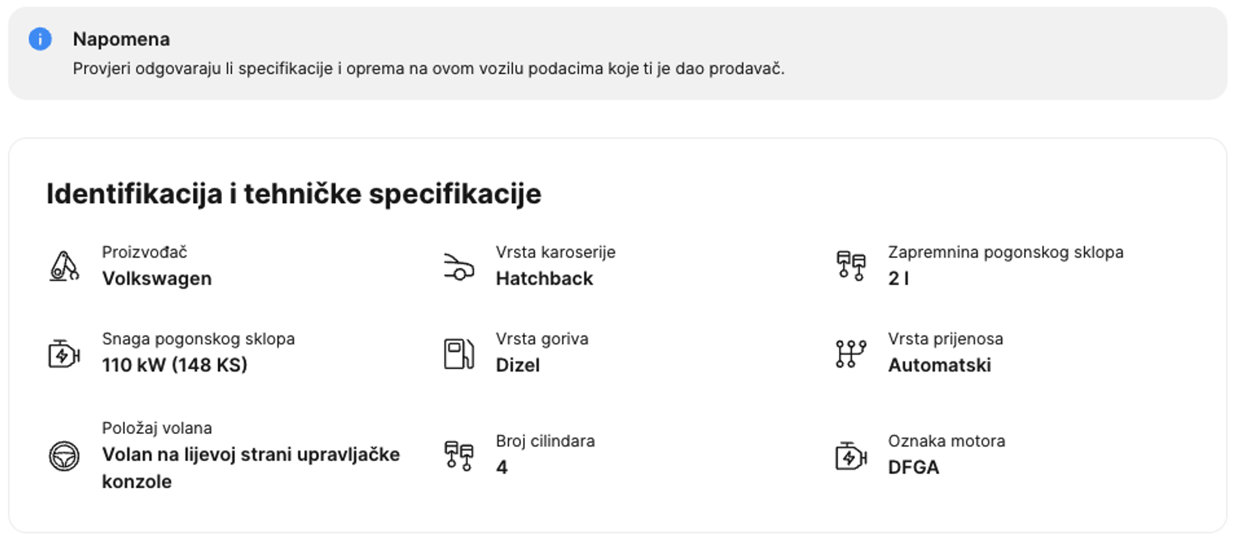Click the blue info icon beside Napomena
Image resolution: width=1235 pixels, height=538 pixels.
click(x=40, y=39)
